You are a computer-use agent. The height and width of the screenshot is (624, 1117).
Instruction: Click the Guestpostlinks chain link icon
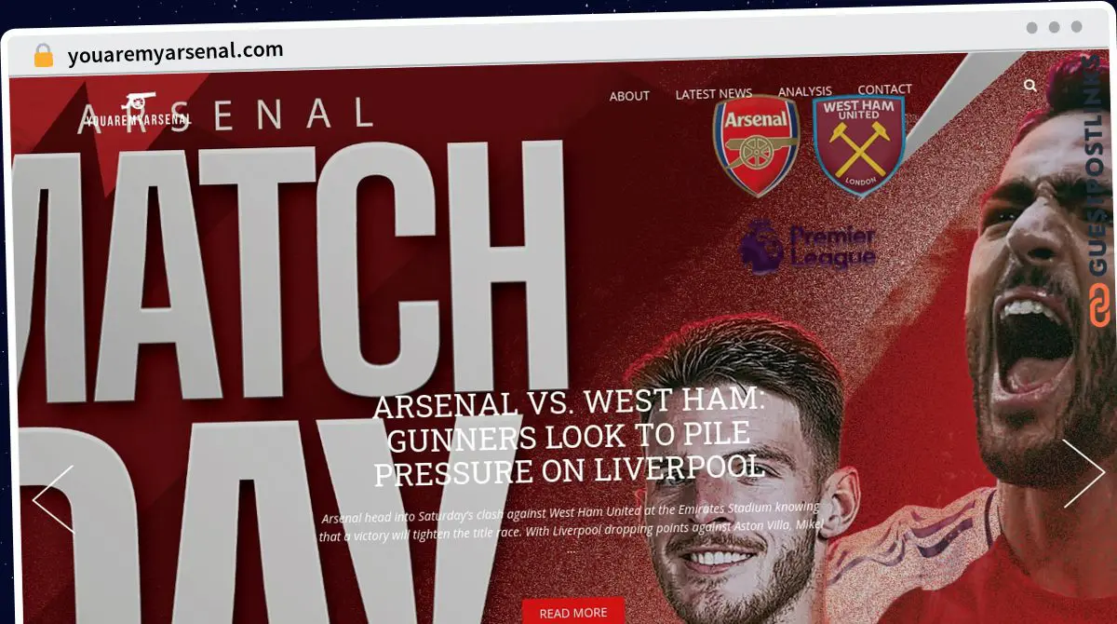click(x=1100, y=306)
